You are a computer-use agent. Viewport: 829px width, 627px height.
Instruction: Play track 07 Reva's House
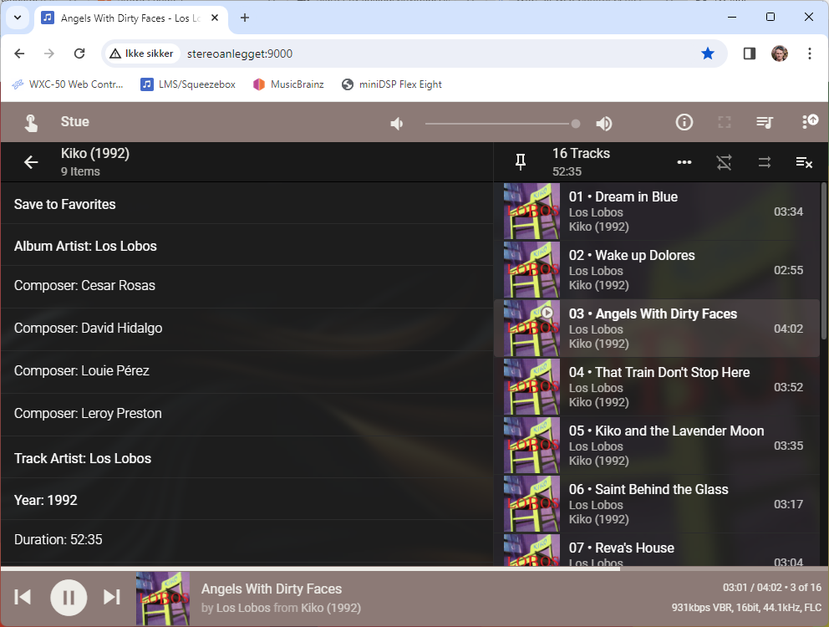657,550
